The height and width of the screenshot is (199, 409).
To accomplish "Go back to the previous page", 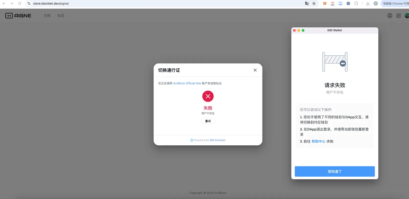I will pyautogui.click(x=4, y=4).
